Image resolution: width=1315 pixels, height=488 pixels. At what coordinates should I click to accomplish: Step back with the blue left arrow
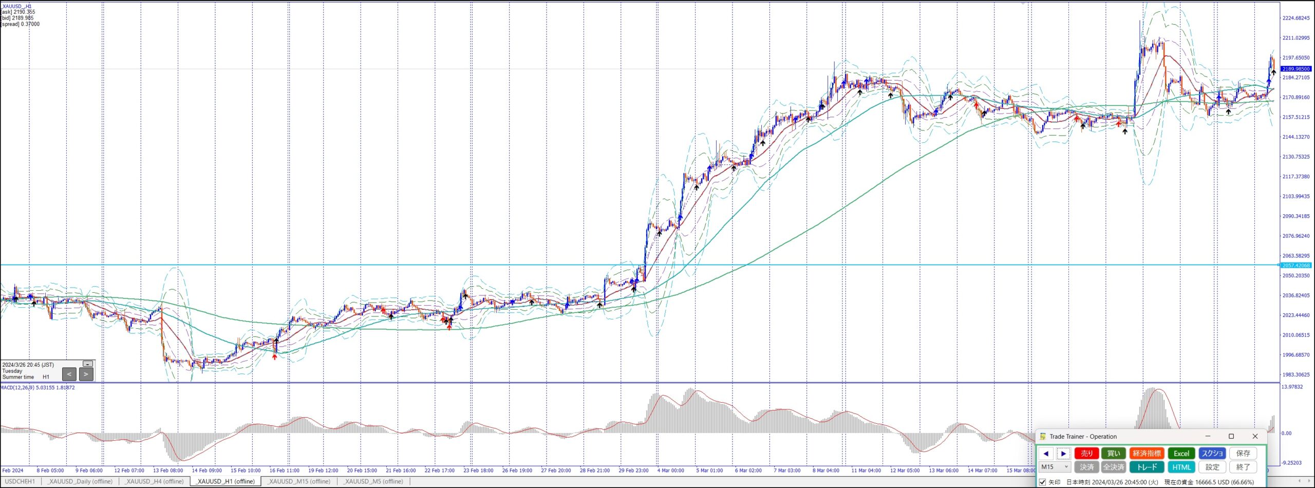pyautogui.click(x=1046, y=454)
